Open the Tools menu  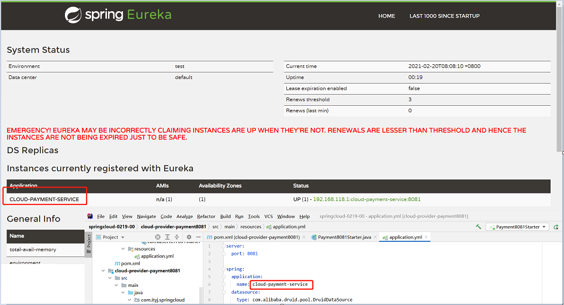(x=254, y=216)
